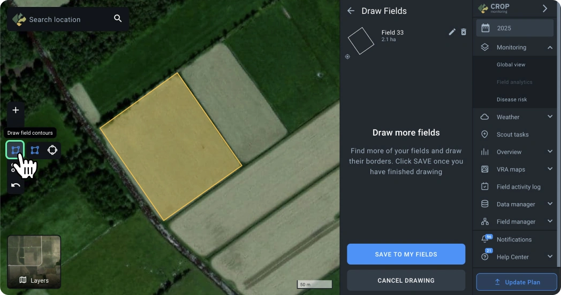Click the edit pencil for Field 33
Image resolution: width=561 pixels, height=295 pixels.
click(x=452, y=32)
